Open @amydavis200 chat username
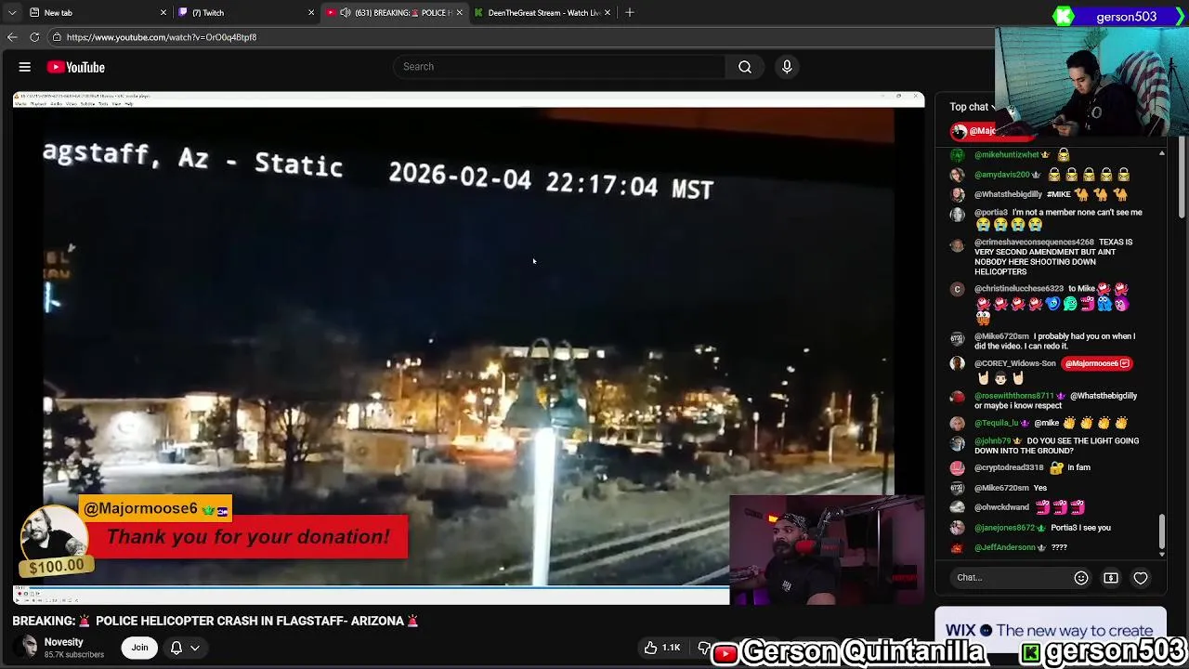Viewport: 1189px width, 669px height. tap(1001, 175)
